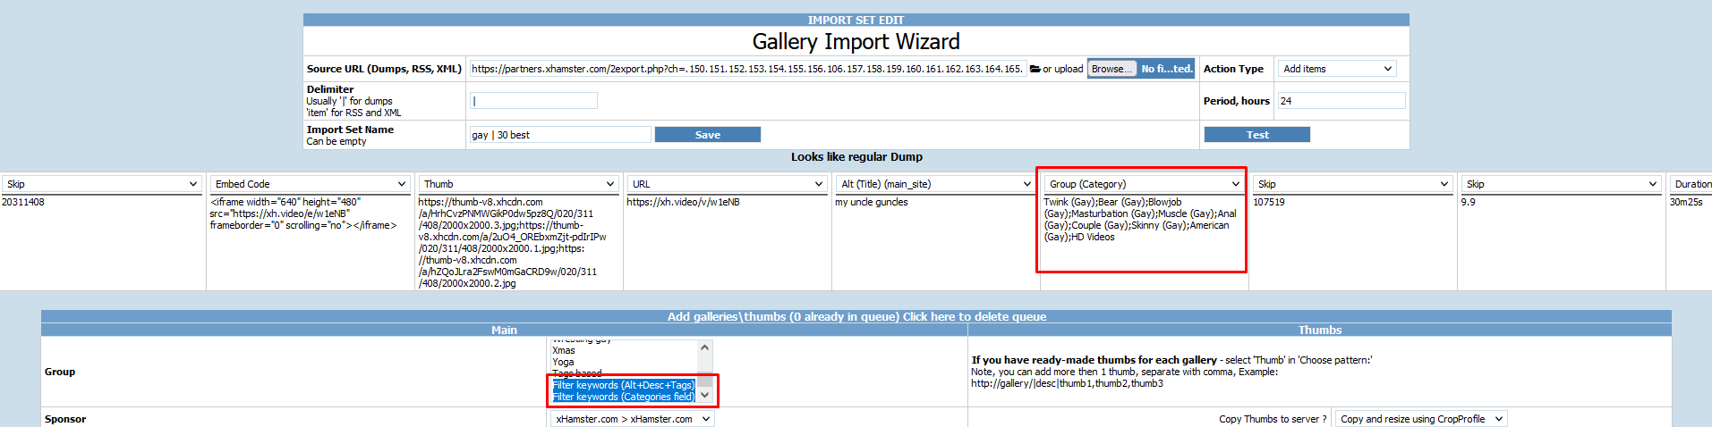Click the category list sample text

(1140, 219)
